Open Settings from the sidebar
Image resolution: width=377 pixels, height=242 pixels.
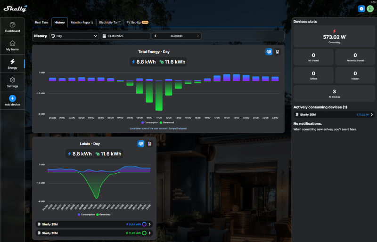(13, 82)
